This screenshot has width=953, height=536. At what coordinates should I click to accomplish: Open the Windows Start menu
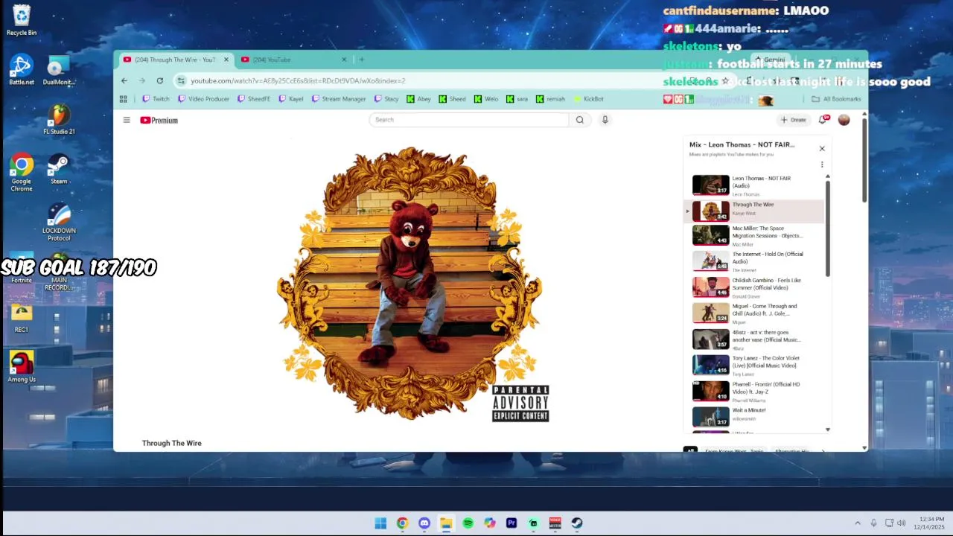[380, 523]
